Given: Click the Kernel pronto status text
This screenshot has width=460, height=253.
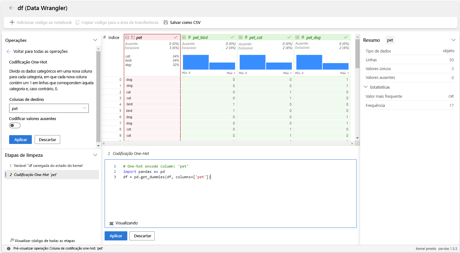Looking at the screenshot, I should (x=426, y=248).
